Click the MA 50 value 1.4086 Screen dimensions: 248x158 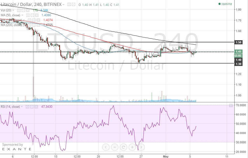(46, 15)
